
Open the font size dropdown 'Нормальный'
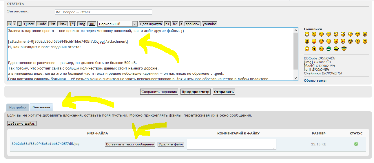[x=117, y=24]
